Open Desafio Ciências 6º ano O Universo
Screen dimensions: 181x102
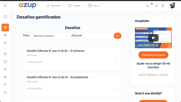click(55, 51)
